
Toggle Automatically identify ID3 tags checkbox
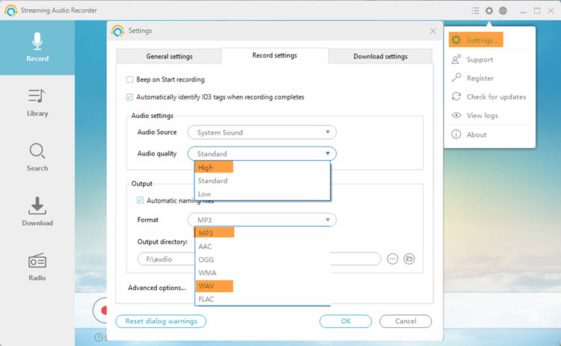(x=130, y=97)
